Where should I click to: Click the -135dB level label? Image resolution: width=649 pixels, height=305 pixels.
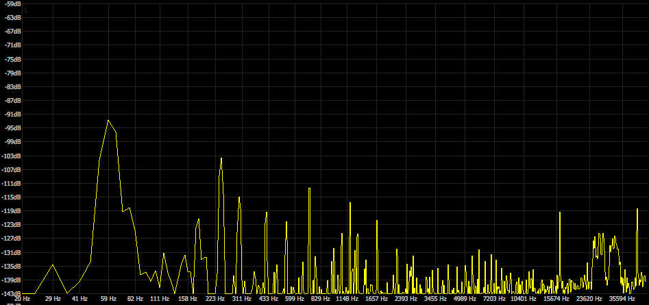10,266
